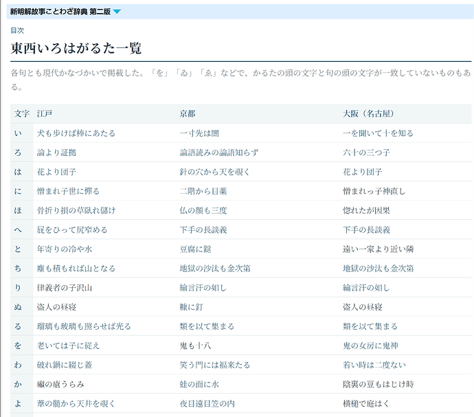Select 憎まれっ子神直し entry
Viewport: 474px width, 417px height.
pyautogui.click(x=374, y=191)
